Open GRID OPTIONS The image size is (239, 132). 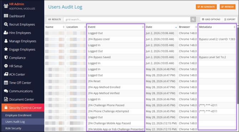point(211,19)
